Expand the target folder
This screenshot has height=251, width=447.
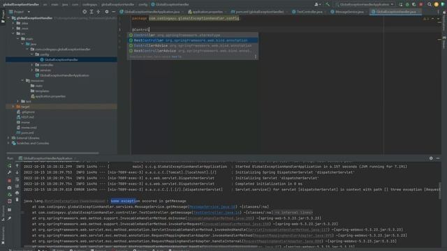(13, 107)
